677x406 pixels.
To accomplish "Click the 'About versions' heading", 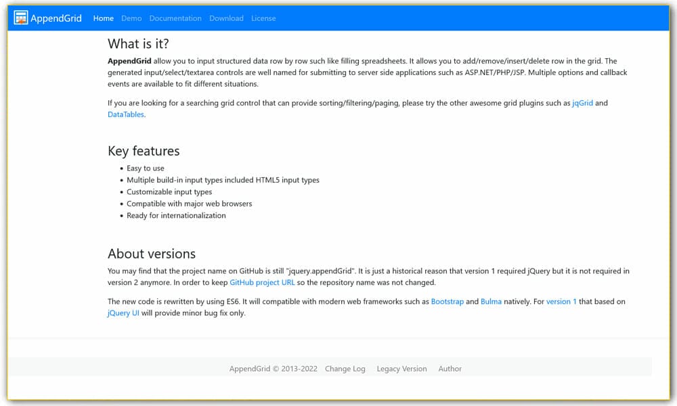I will (x=152, y=254).
